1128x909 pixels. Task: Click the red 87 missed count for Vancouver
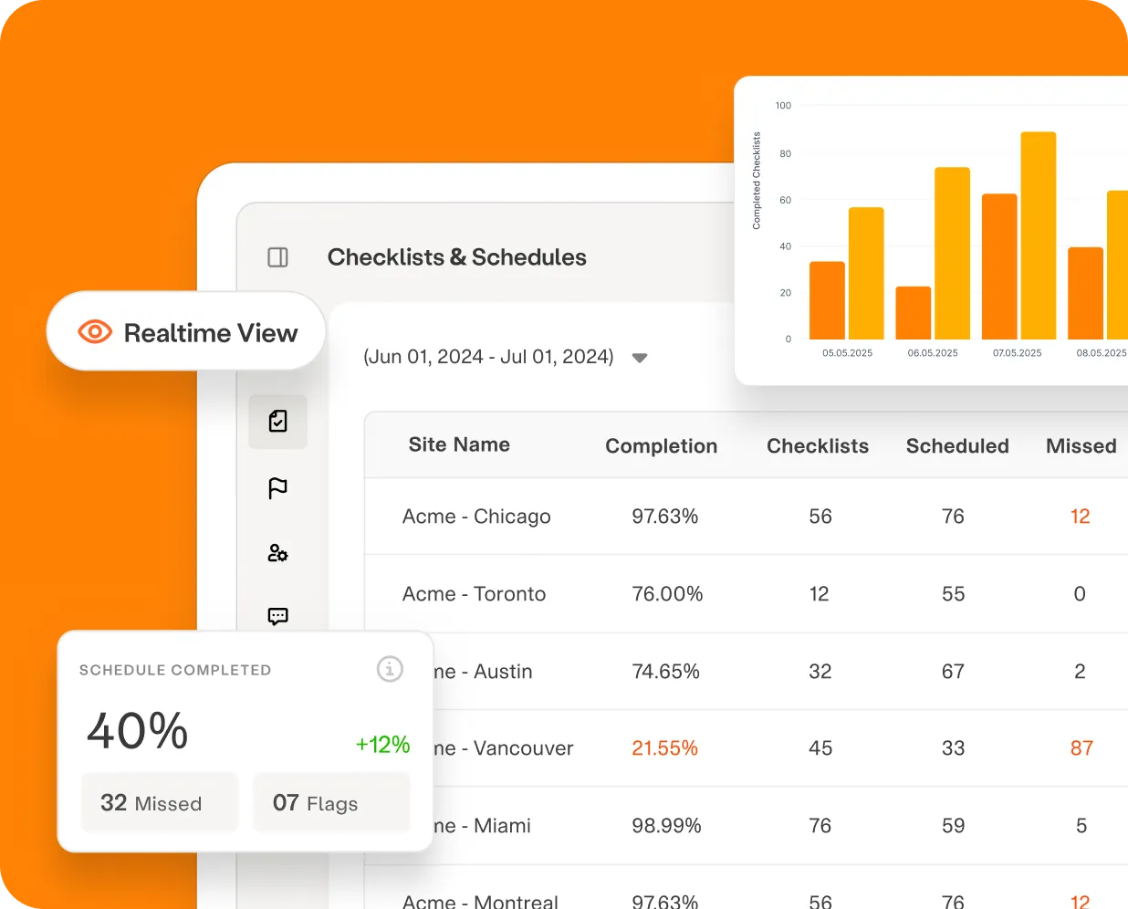pos(1081,747)
